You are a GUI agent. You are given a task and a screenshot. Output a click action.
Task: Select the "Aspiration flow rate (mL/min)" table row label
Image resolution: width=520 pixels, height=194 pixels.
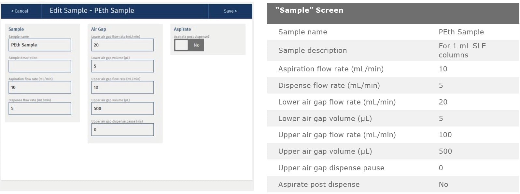click(331, 69)
